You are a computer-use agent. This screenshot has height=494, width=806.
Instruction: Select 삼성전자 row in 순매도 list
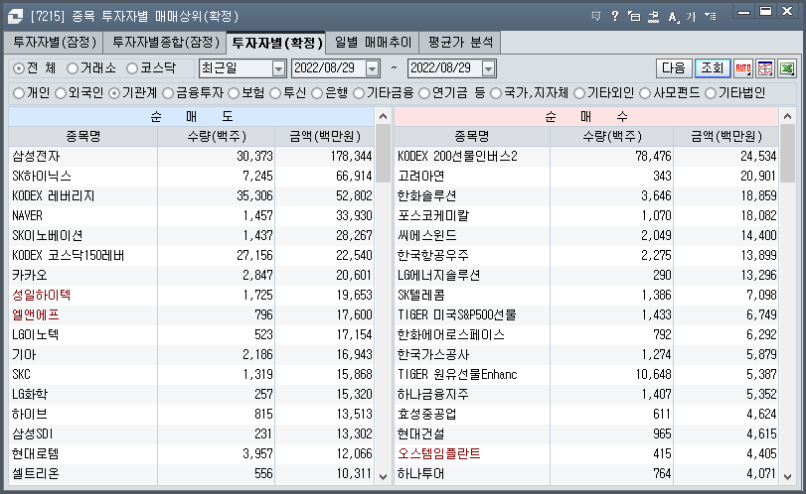coord(192,156)
